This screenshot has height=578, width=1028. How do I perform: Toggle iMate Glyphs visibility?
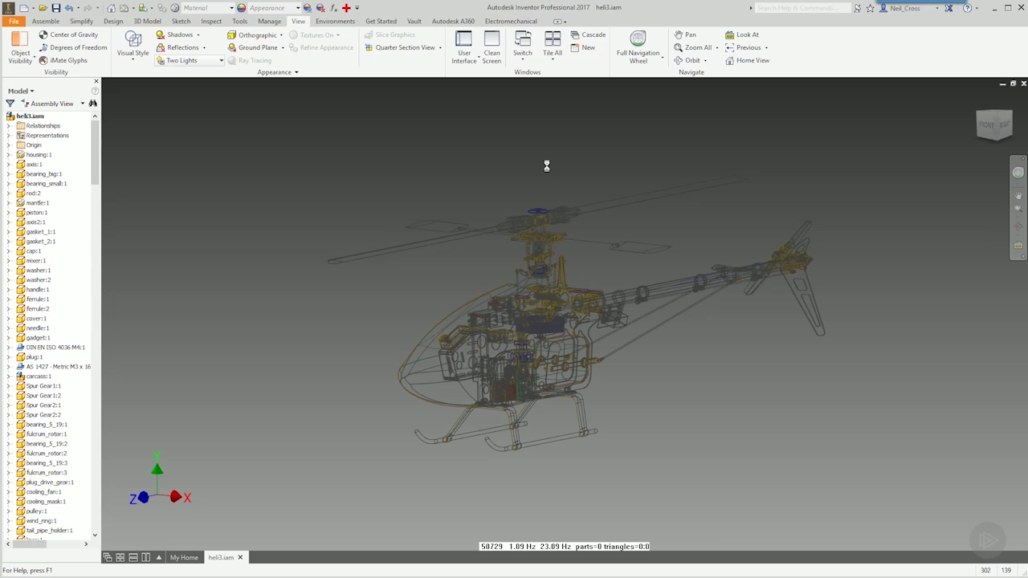63,60
